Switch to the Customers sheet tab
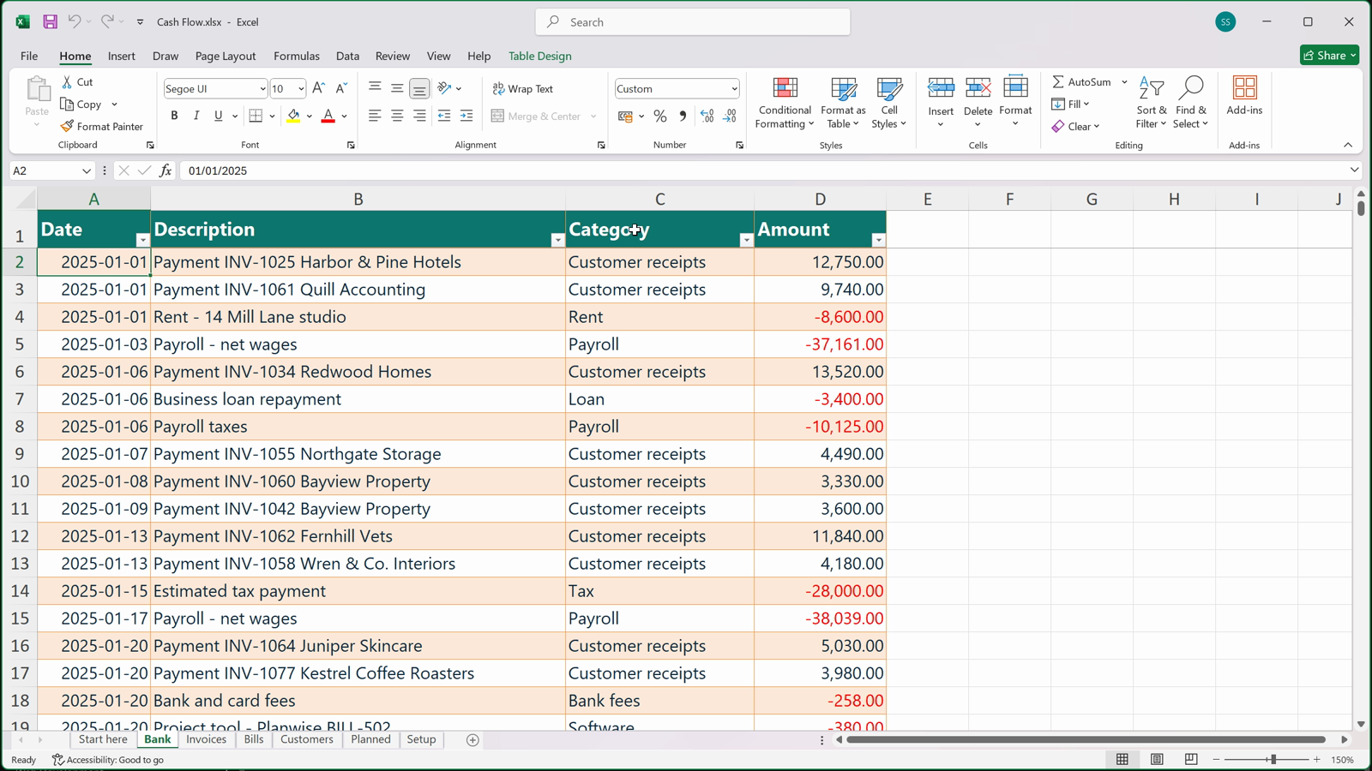This screenshot has height=771, width=1372. (x=307, y=739)
